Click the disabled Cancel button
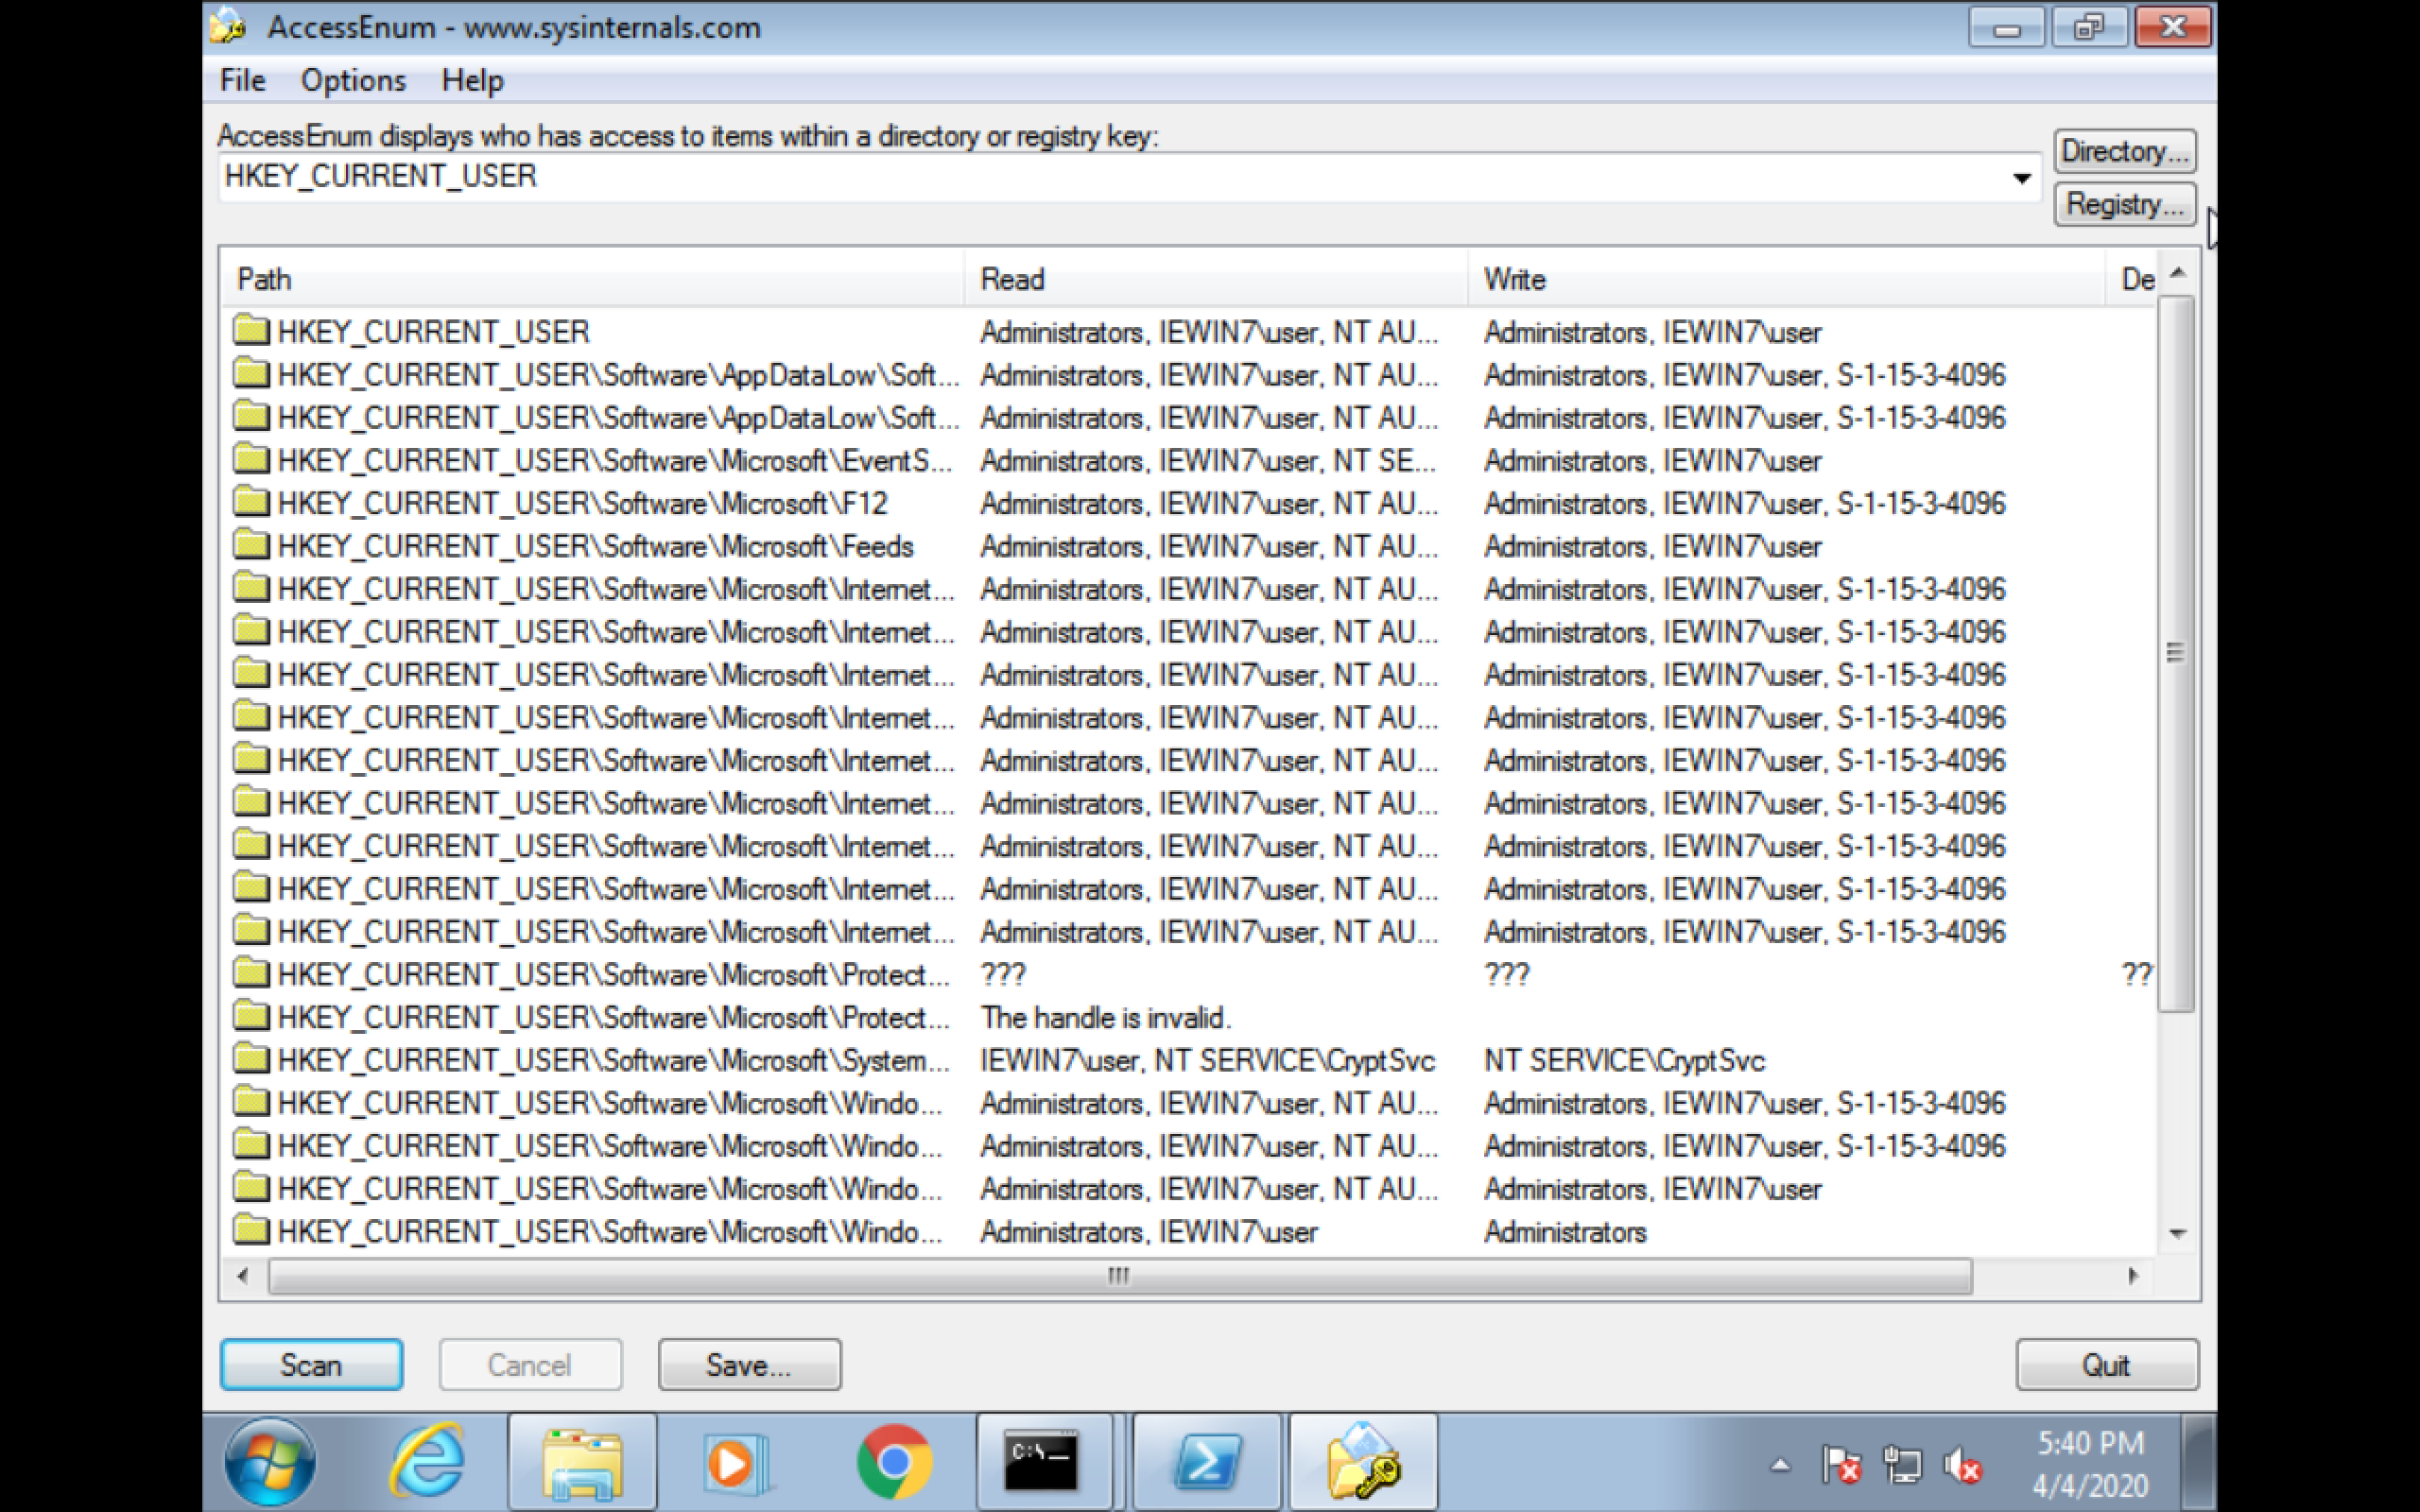 (530, 1365)
